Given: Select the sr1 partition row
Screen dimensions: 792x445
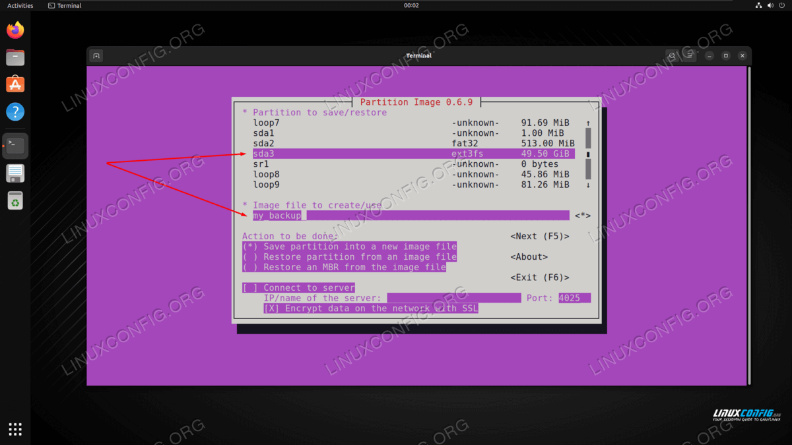Looking at the screenshot, I should [414, 164].
